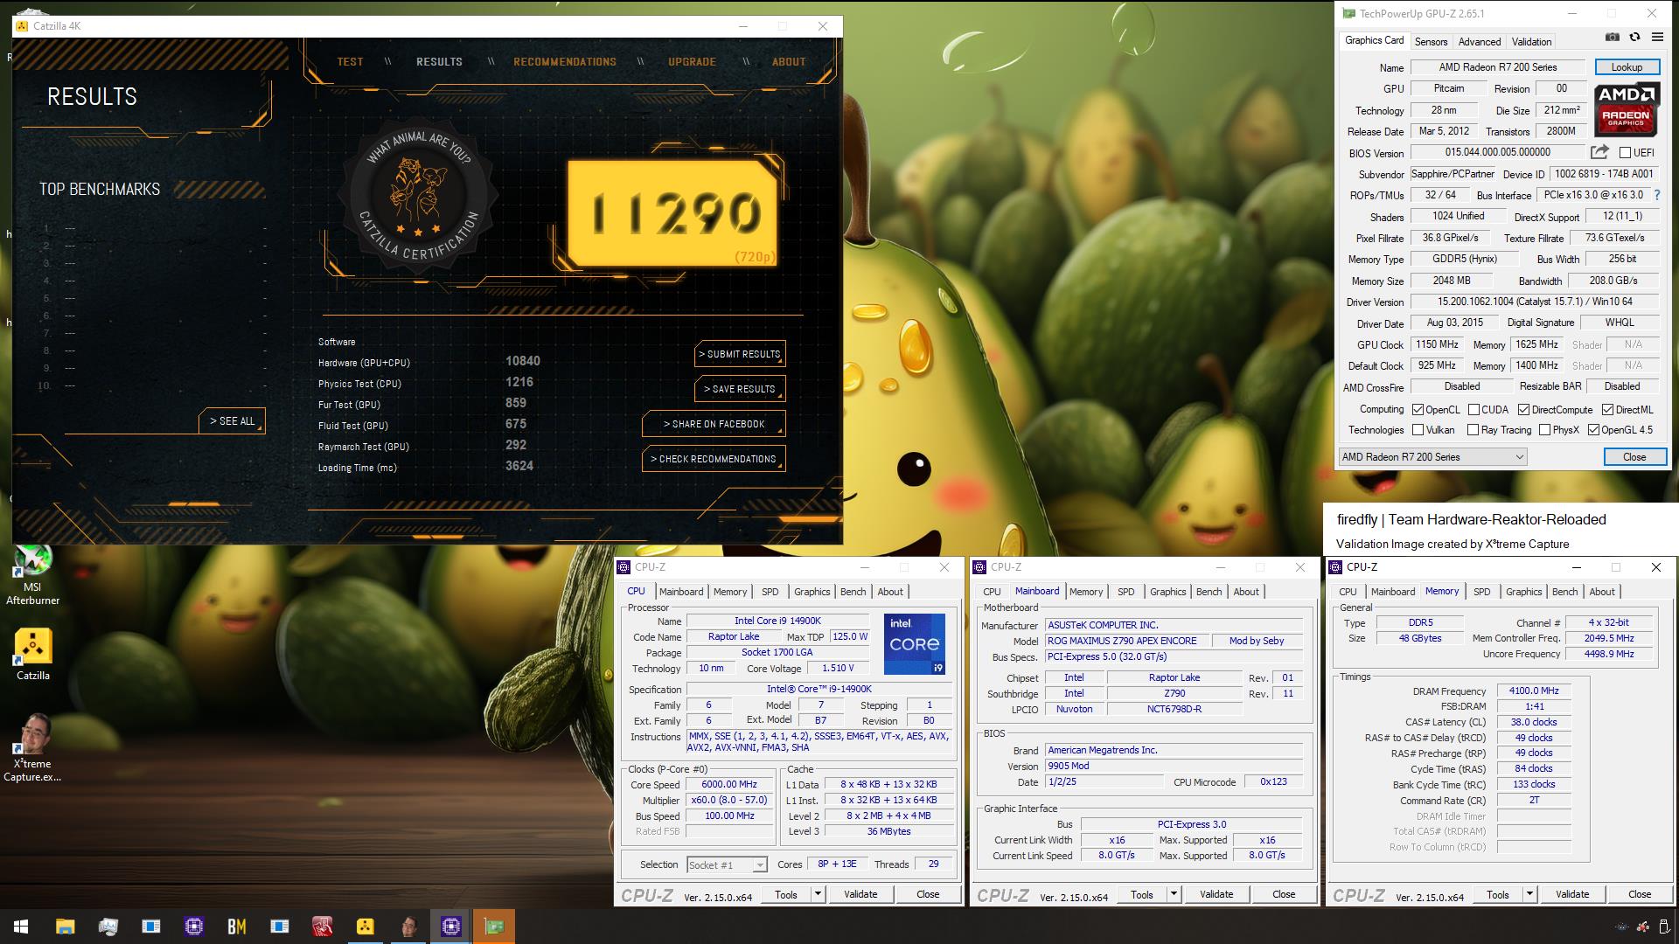Click SHARE ON FACEBOOK in Catzilla
The height and width of the screenshot is (944, 1679).
(714, 424)
